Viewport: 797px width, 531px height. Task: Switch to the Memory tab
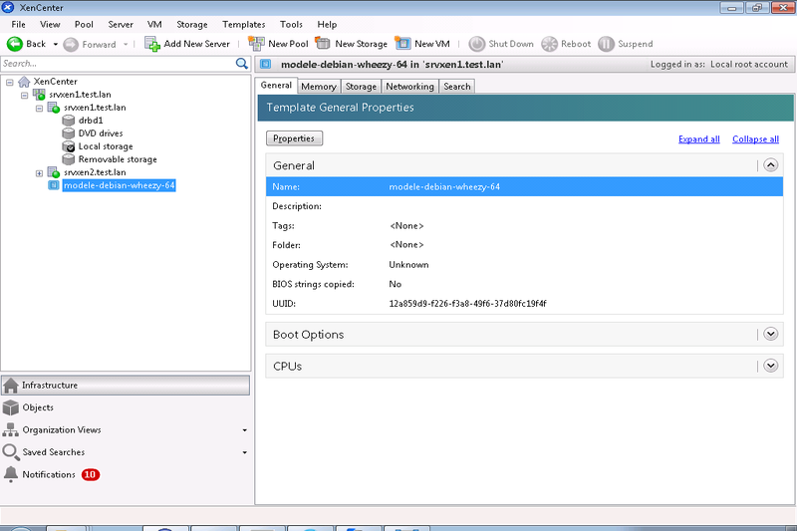(x=318, y=87)
